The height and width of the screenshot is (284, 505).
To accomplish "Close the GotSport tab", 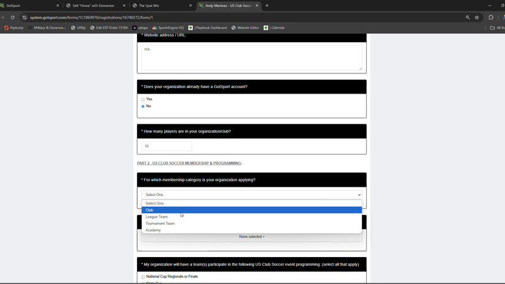I will tap(58, 6).
